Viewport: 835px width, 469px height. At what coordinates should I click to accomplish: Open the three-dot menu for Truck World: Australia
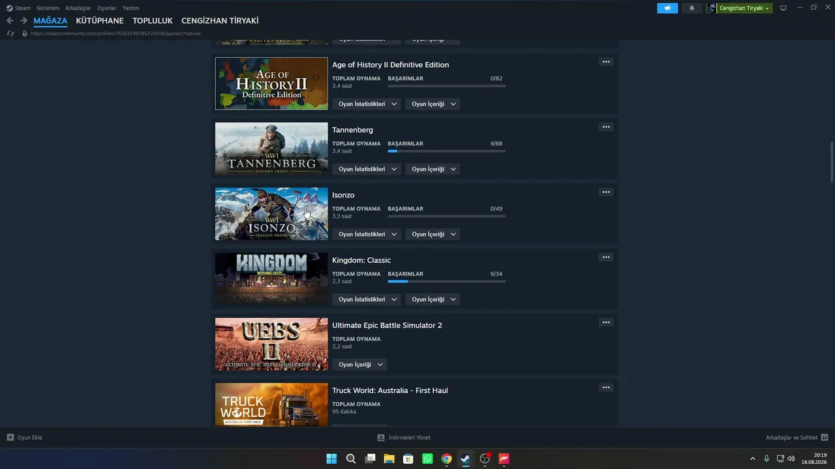(606, 388)
